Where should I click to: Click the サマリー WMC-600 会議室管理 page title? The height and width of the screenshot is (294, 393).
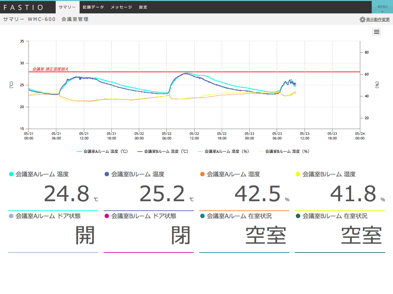tap(46, 19)
